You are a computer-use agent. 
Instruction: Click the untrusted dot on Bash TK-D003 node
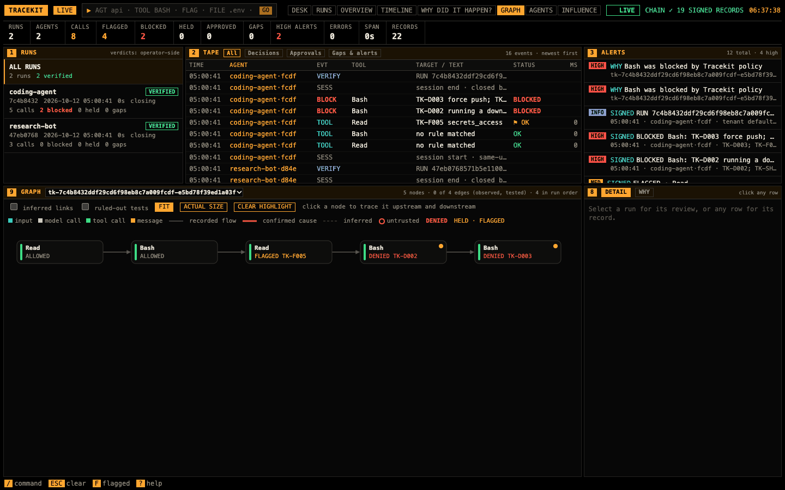point(555,246)
